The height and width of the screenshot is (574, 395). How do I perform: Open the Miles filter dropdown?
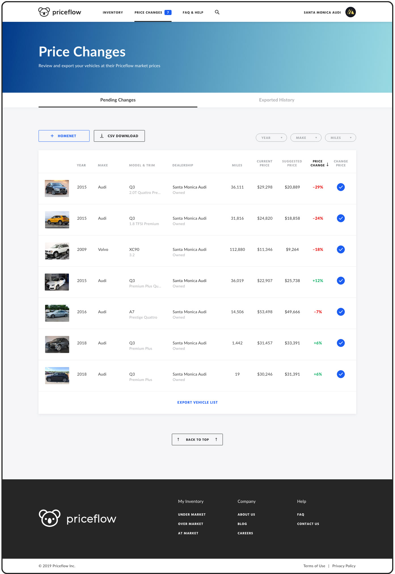[341, 138]
